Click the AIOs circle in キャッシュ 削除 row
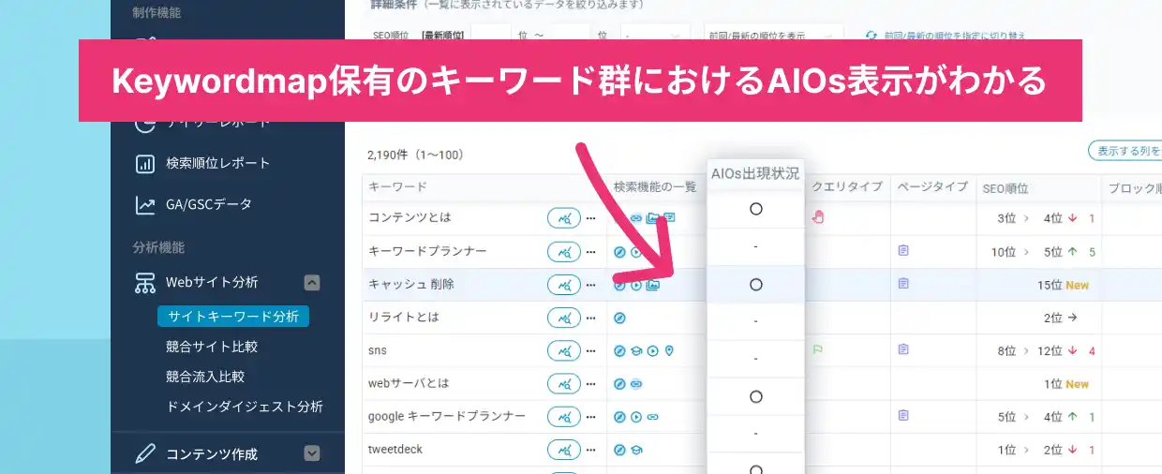Viewport: 1162px width, 474px height. (755, 285)
